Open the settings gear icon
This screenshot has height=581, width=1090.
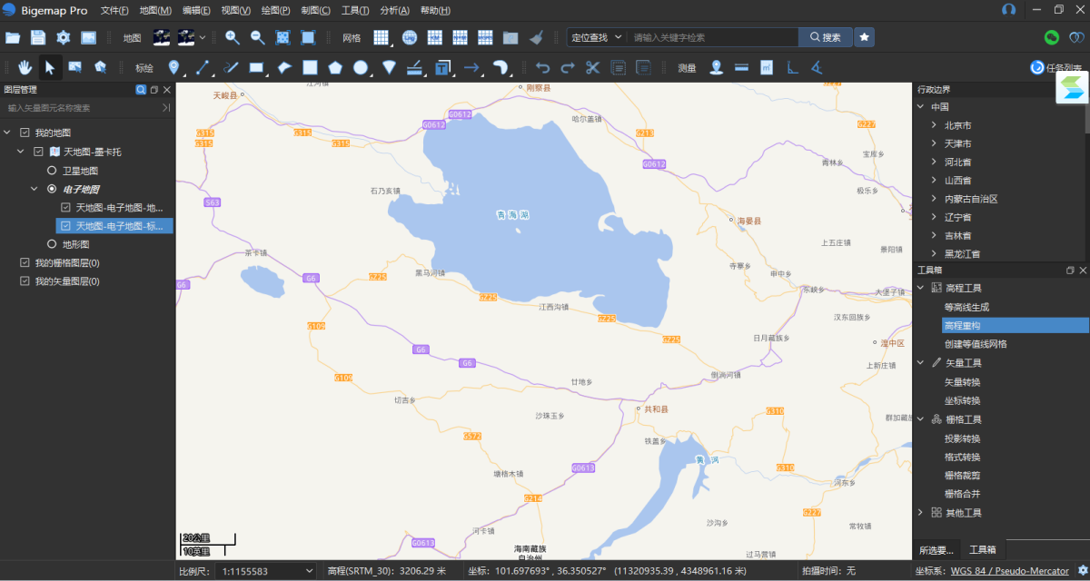63,37
